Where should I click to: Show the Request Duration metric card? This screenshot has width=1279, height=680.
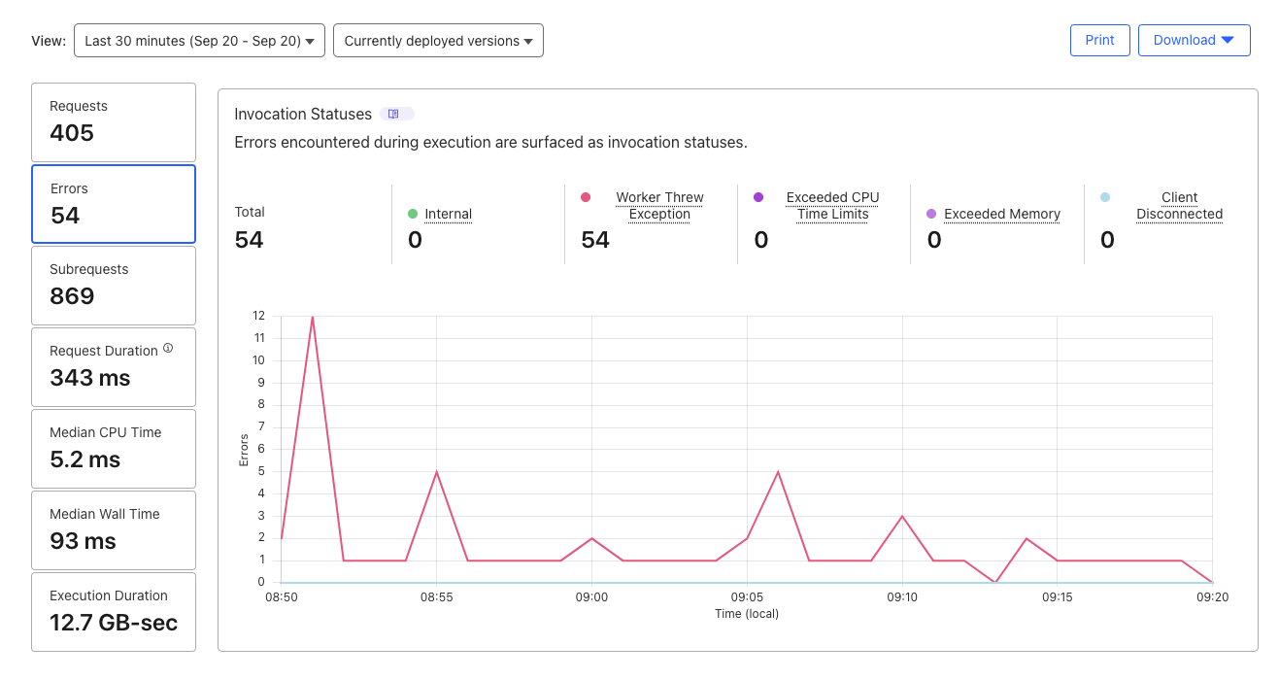[x=114, y=366]
